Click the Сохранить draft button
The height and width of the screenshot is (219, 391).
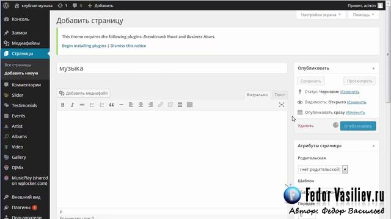[x=311, y=81]
